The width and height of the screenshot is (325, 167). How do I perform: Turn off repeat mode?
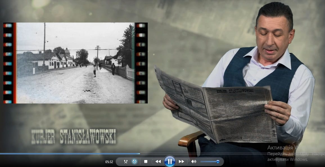coord(134,162)
